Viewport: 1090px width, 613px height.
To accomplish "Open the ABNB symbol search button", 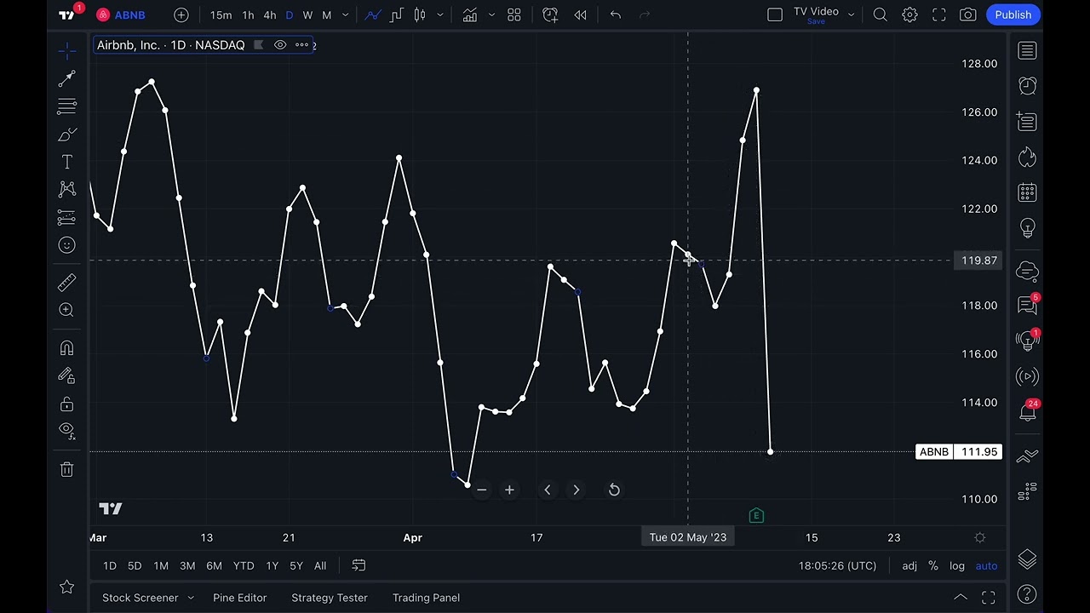I will [x=121, y=14].
